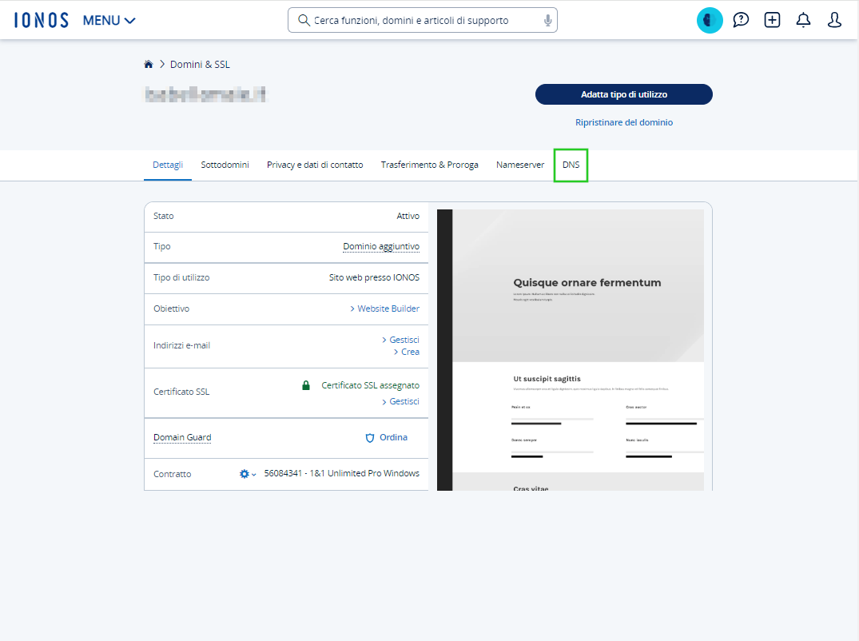
Task: Click the green SSL padlock icon
Action: click(306, 385)
